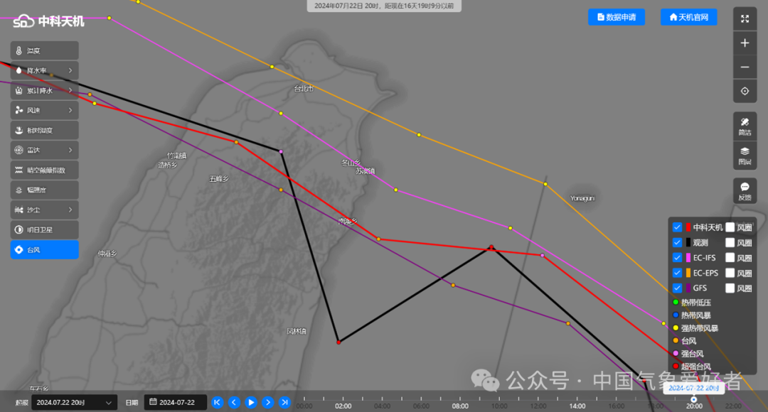768x412 pixels.
Task: Expand the 降水率 submenu arrow
Action: tap(70, 70)
